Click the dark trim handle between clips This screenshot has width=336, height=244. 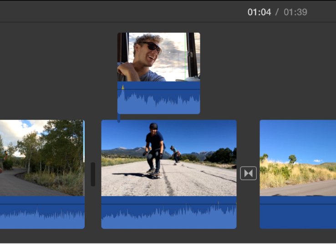[x=93, y=174]
